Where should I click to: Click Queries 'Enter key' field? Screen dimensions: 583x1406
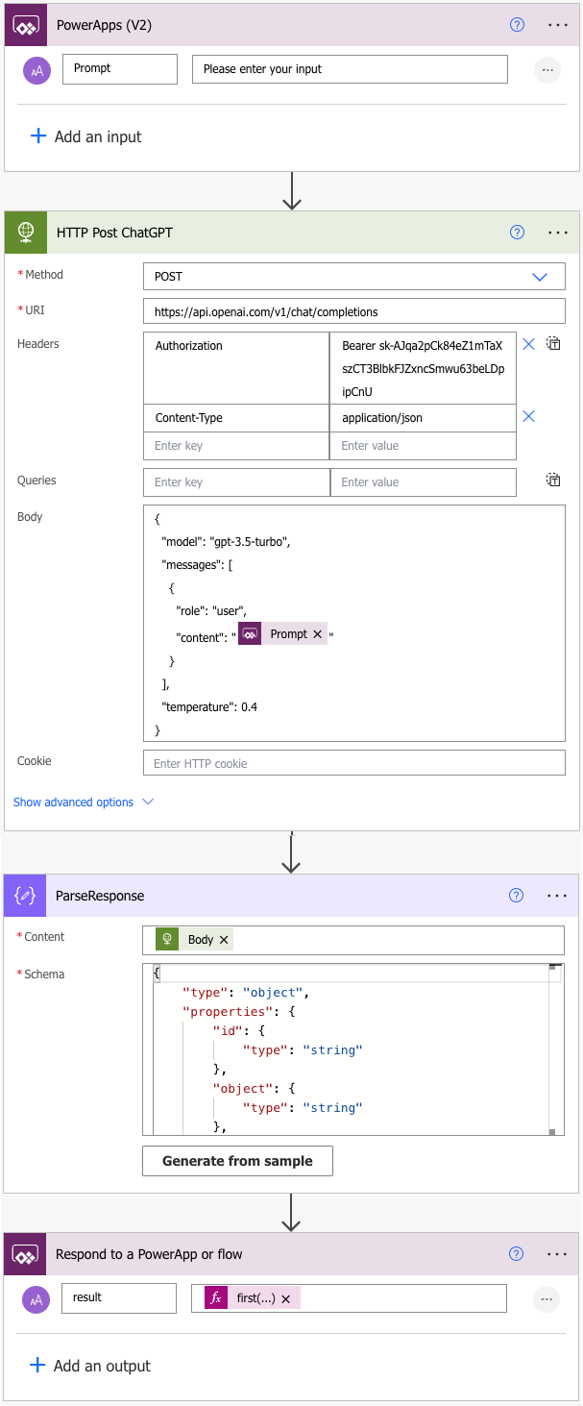[x=236, y=482]
